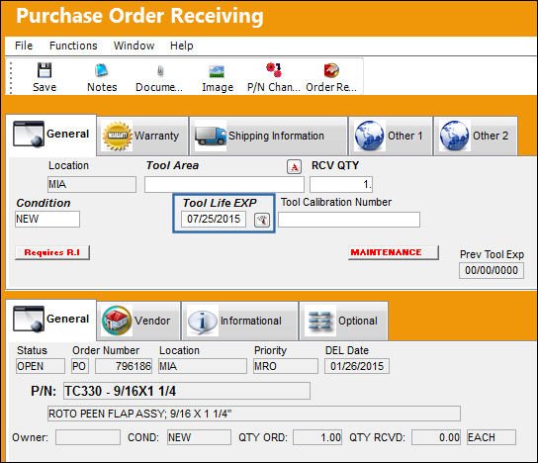This screenshot has height=463, width=538.
Task: Click the Prev Tool Exp date field
Action: [x=492, y=270]
